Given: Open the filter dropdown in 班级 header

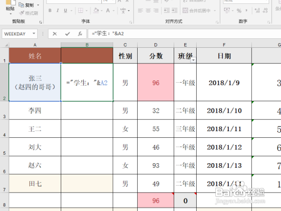Looking at the screenshot, I should (193, 60).
